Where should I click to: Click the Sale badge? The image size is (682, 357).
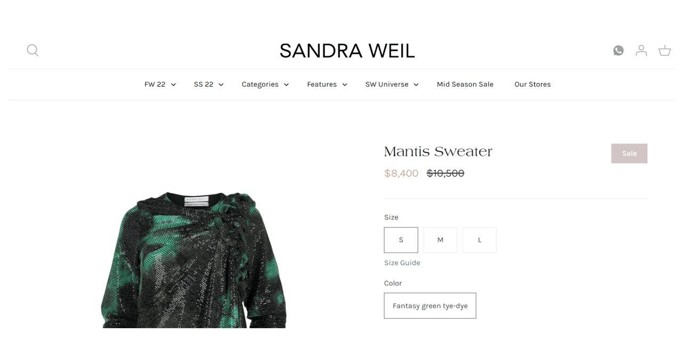click(629, 153)
